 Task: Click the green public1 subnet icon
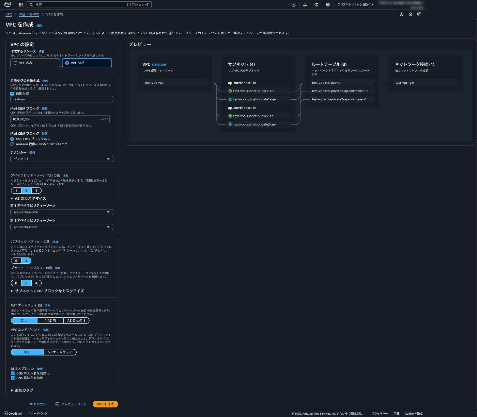[x=230, y=91]
